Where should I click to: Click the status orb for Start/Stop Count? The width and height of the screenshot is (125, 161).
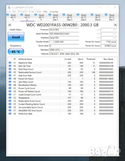(x=10, y=69)
